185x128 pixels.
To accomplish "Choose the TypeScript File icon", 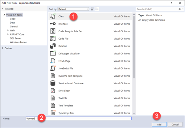I will click(x=53, y=113).
